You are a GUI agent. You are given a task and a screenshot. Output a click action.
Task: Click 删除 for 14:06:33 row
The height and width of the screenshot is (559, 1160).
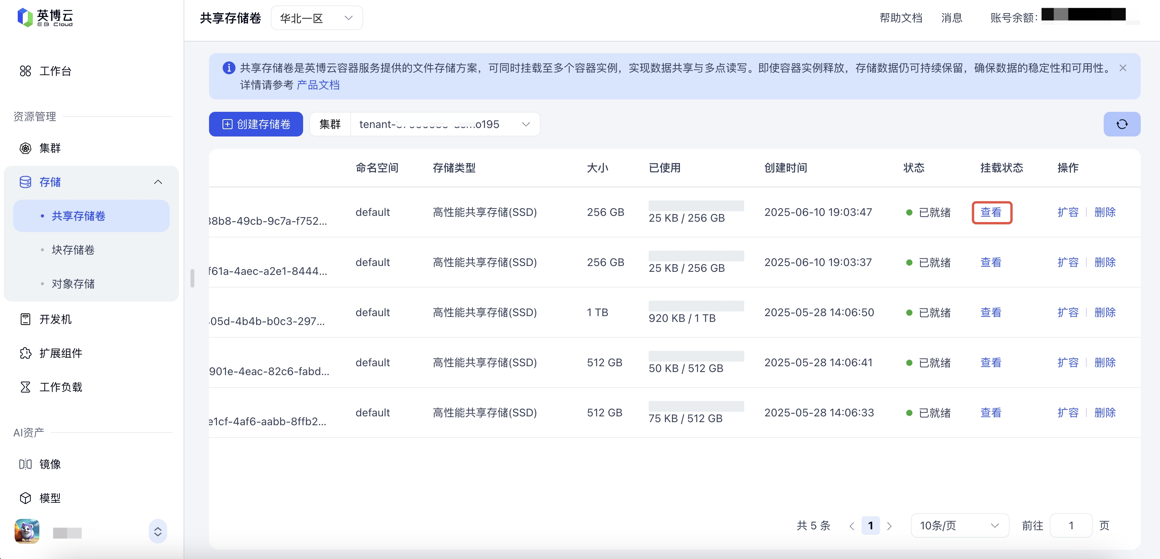click(x=1105, y=413)
